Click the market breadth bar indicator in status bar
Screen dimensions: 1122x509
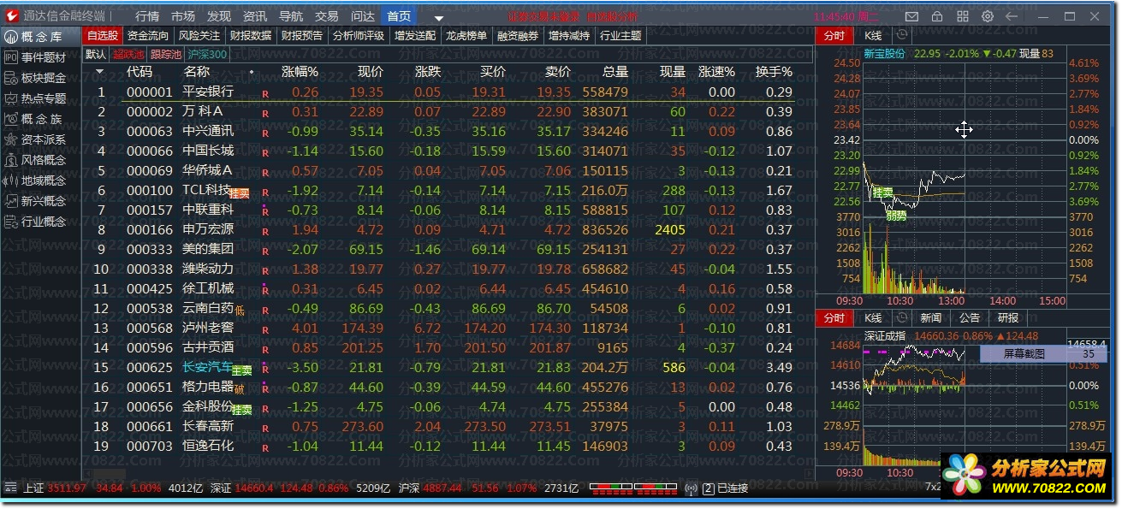tap(632, 488)
